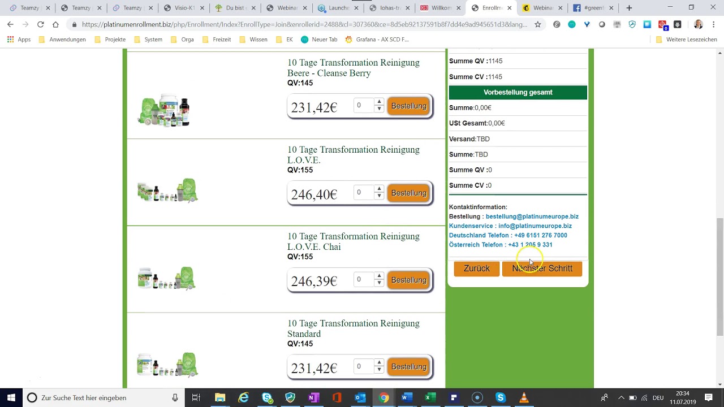Open Task View on taskbar

click(196, 397)
